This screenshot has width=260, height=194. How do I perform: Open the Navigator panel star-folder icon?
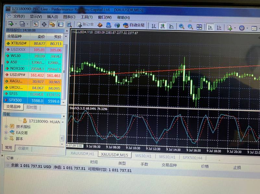pos(52,24)
